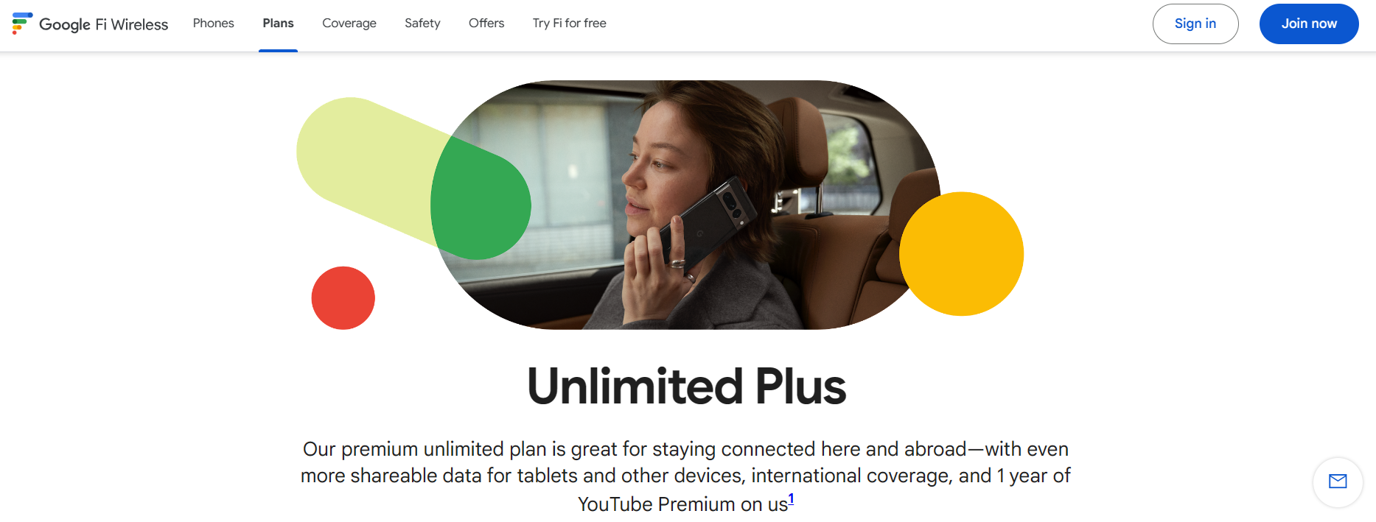
Task: Click the Sign in button
Action: click(x=1195, y=24)
